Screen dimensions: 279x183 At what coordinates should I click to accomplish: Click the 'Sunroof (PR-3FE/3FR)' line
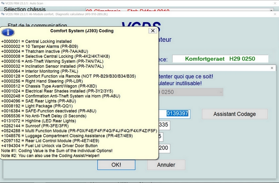coord(35,126)
